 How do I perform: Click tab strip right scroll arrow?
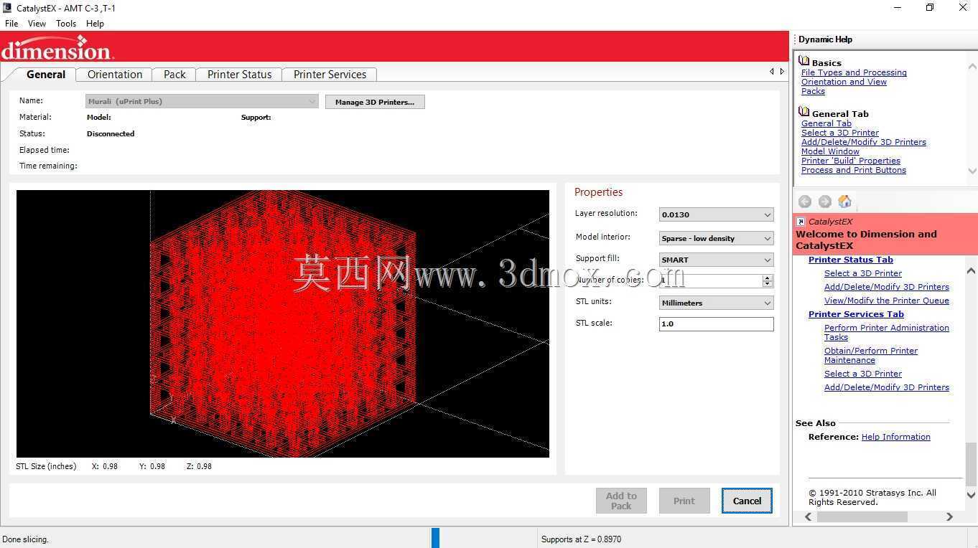(x=782, y=71)
